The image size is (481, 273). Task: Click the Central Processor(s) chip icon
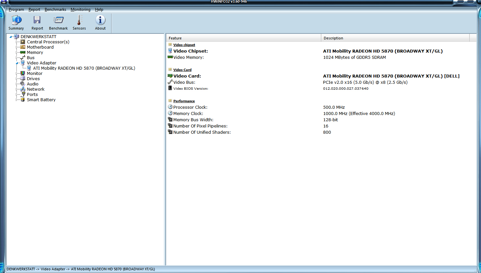(x=23, y=42)
